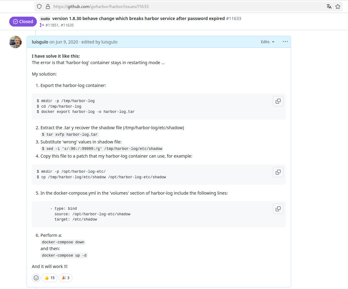
Task: Click the issue number #11633 in the title
Action: [233, 19]
